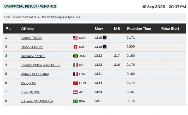Click the Austria flag icon

[75, 92]
